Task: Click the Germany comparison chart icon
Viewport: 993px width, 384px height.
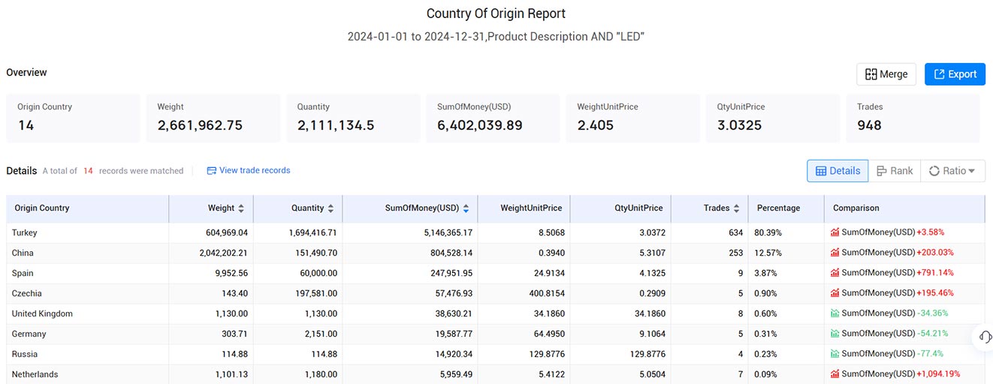Action: [835, 334]
